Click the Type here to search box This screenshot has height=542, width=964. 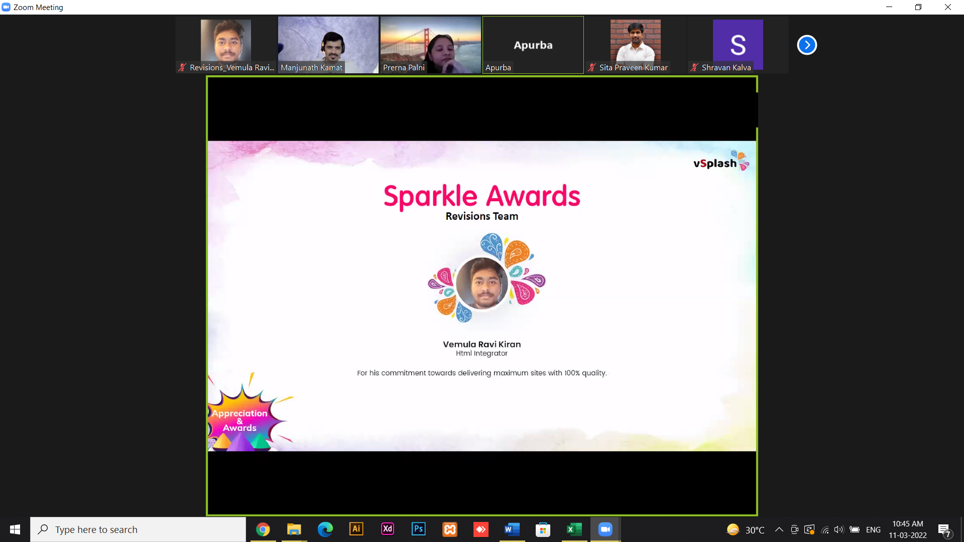[138, 529]
